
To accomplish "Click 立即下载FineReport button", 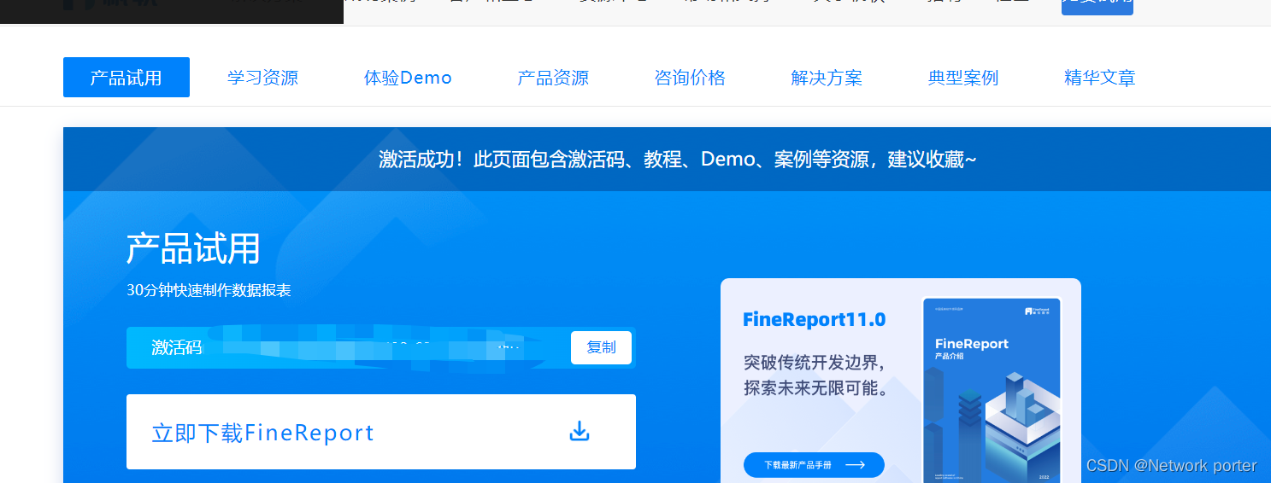I will point(381,432).
